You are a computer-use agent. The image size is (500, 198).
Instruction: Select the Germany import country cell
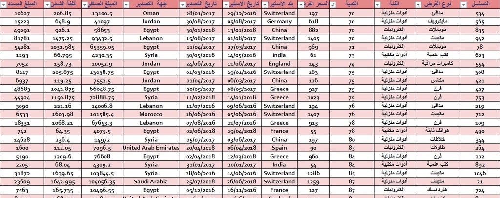click(279, 21)
